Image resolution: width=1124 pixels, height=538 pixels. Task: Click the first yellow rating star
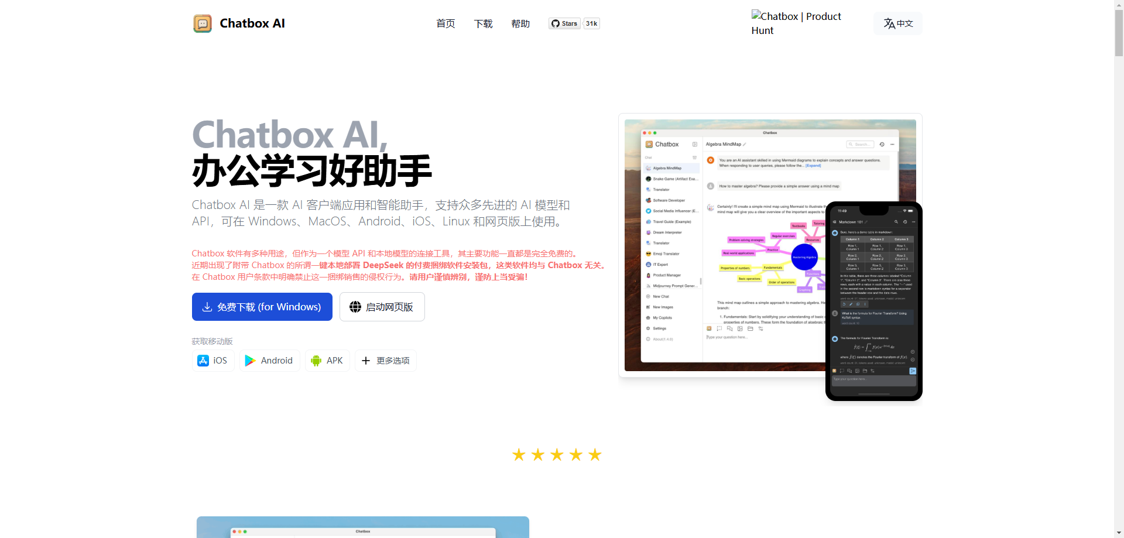click(x=519, y=455)
